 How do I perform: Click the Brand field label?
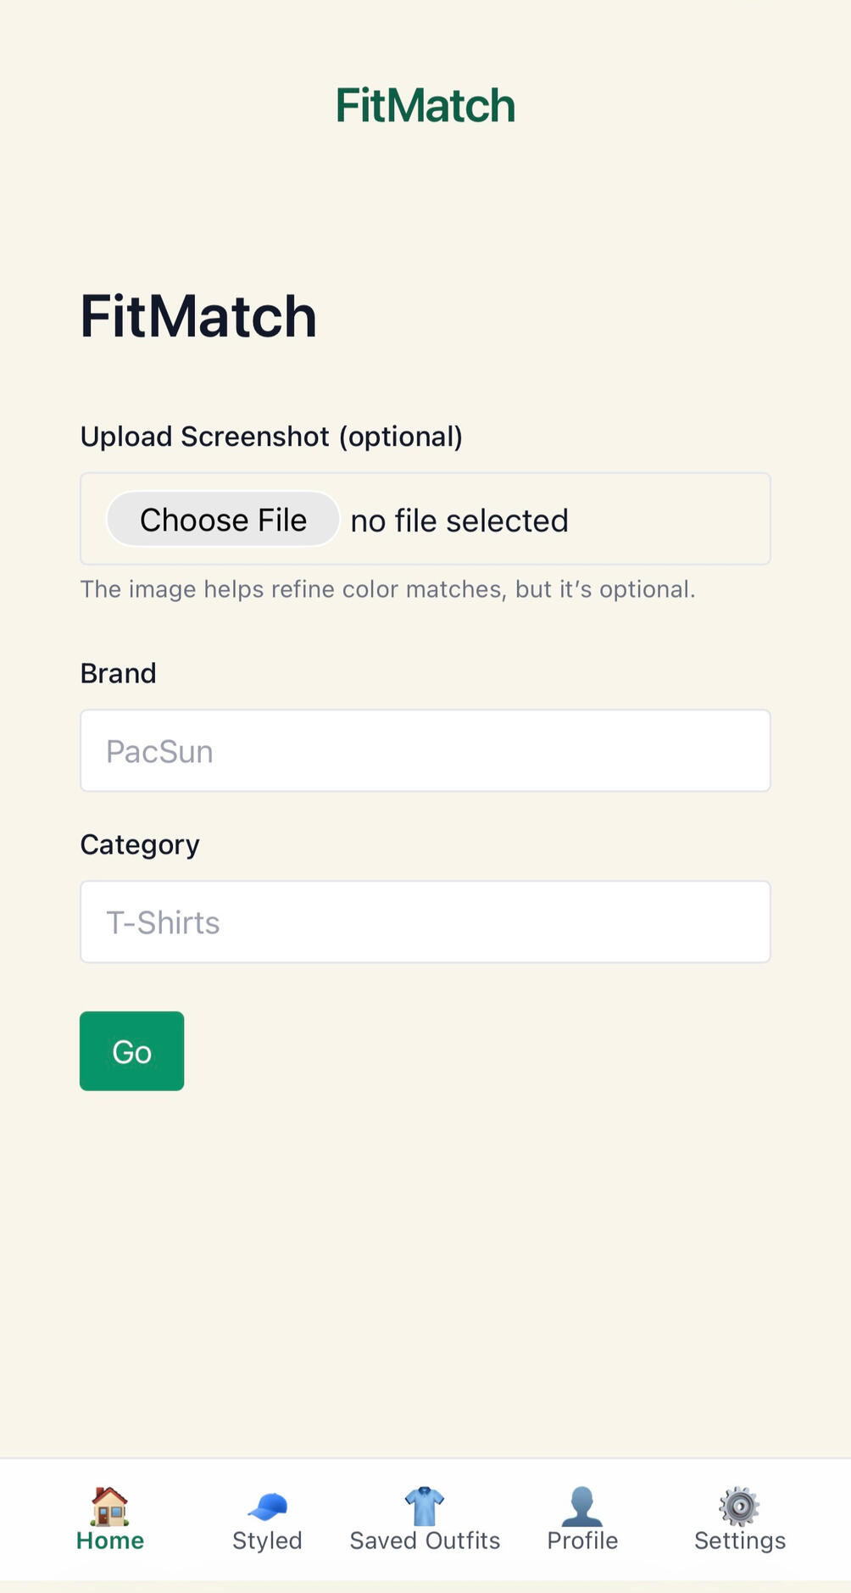pyautogui.click(x=118, y=673)
